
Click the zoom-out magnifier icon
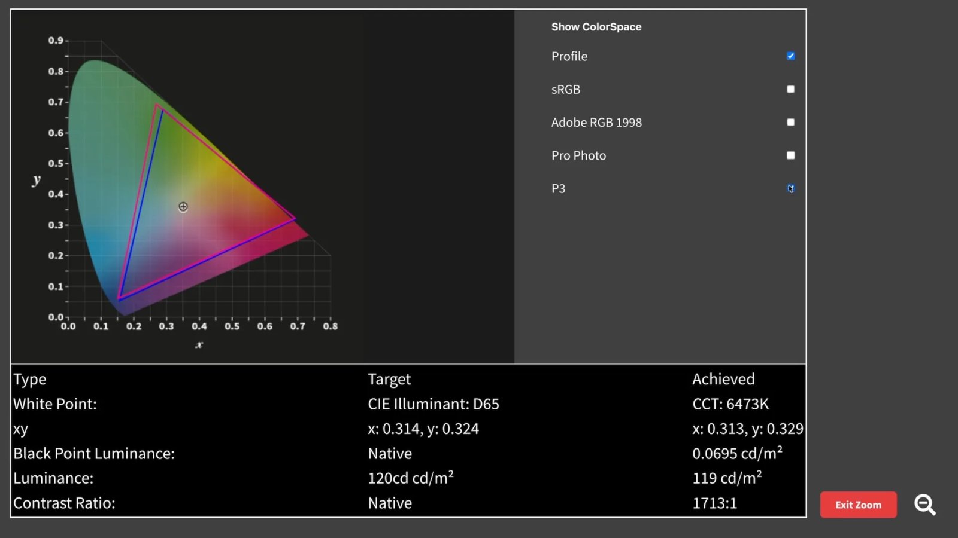coord(925,505)
